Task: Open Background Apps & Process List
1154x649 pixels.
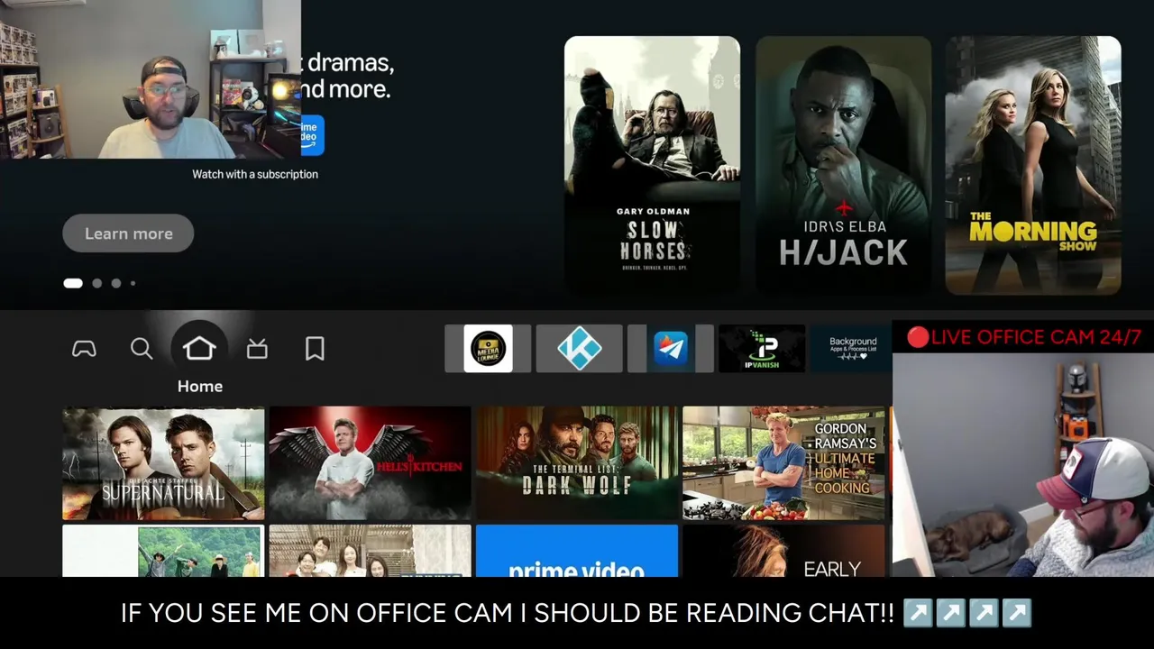Action: click(853, 349)
